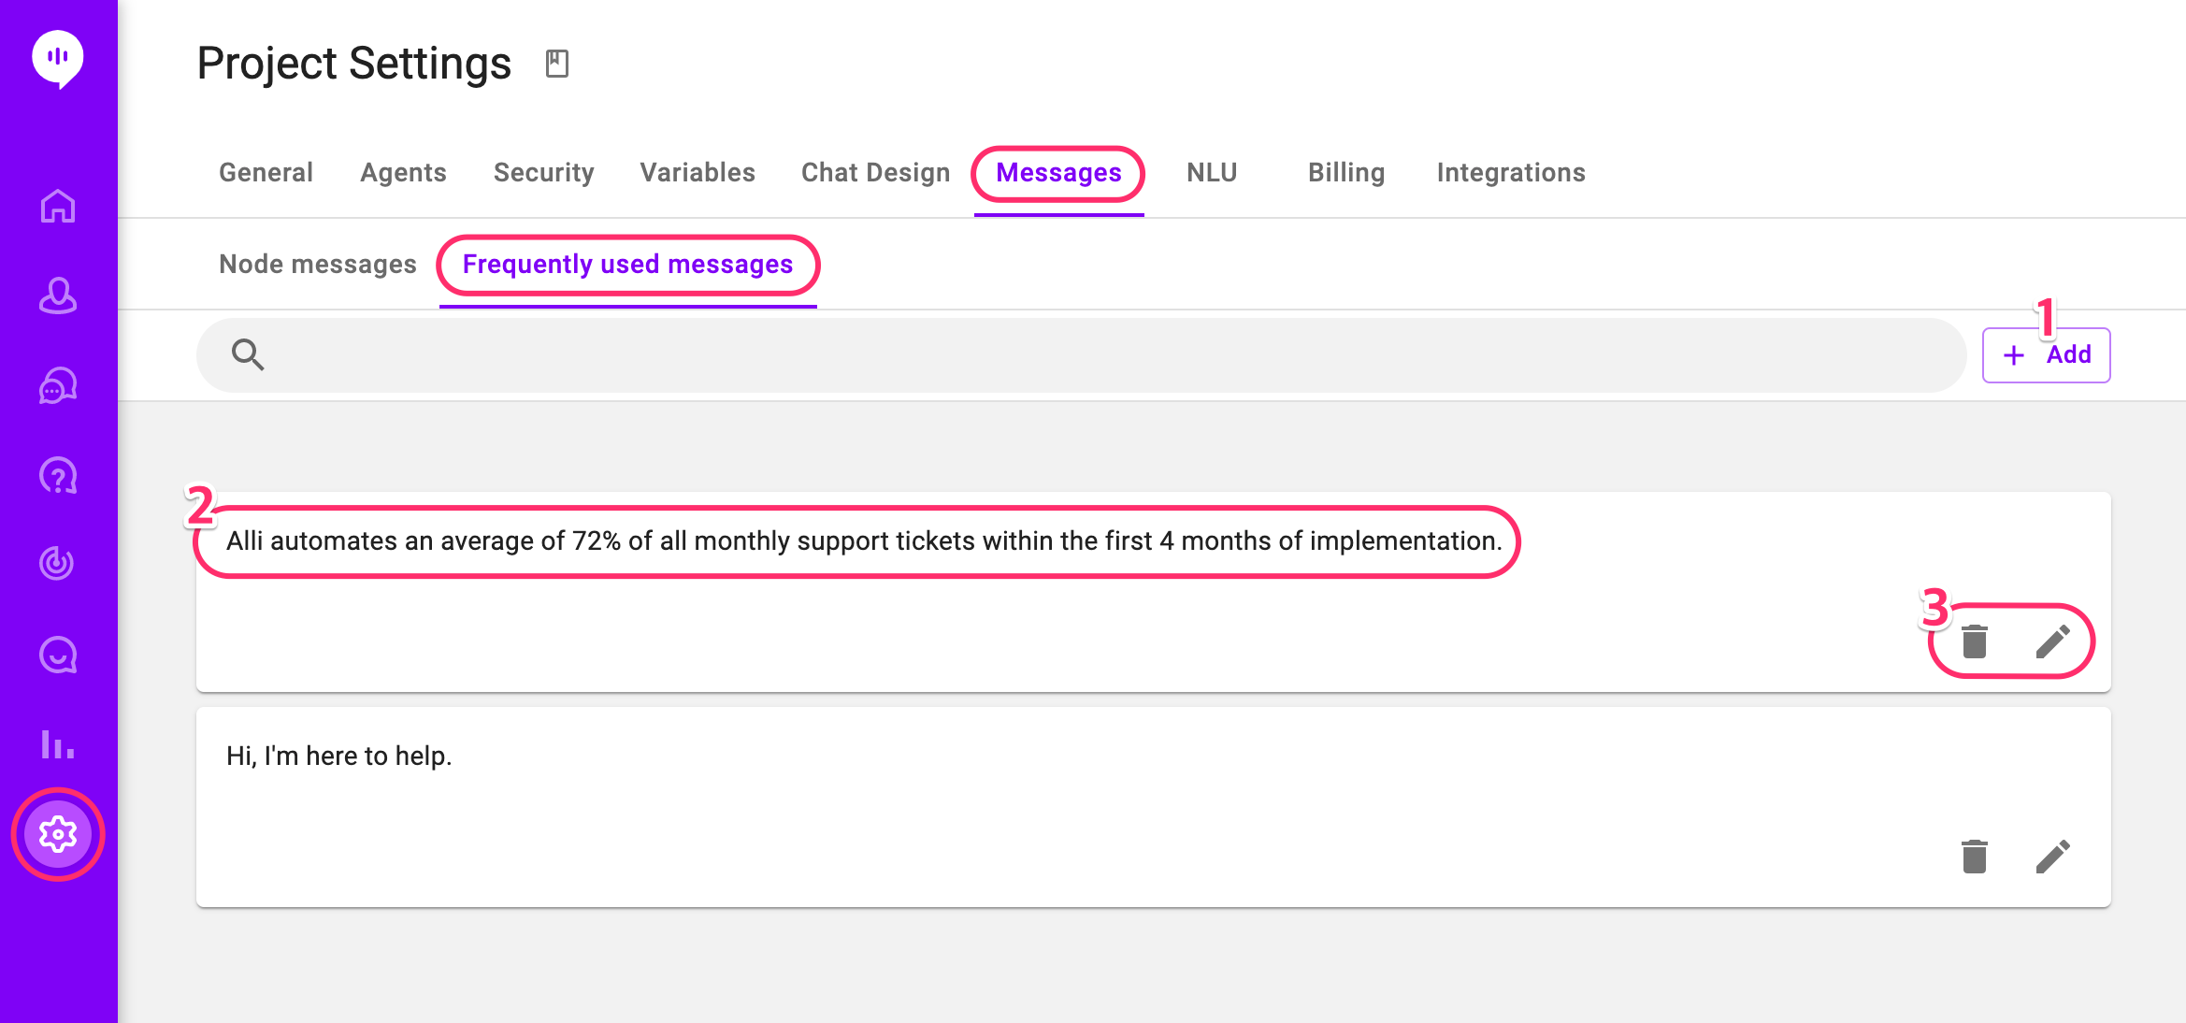
Task: Delete the Alli automates 72% message
Action: [1974, 641]
